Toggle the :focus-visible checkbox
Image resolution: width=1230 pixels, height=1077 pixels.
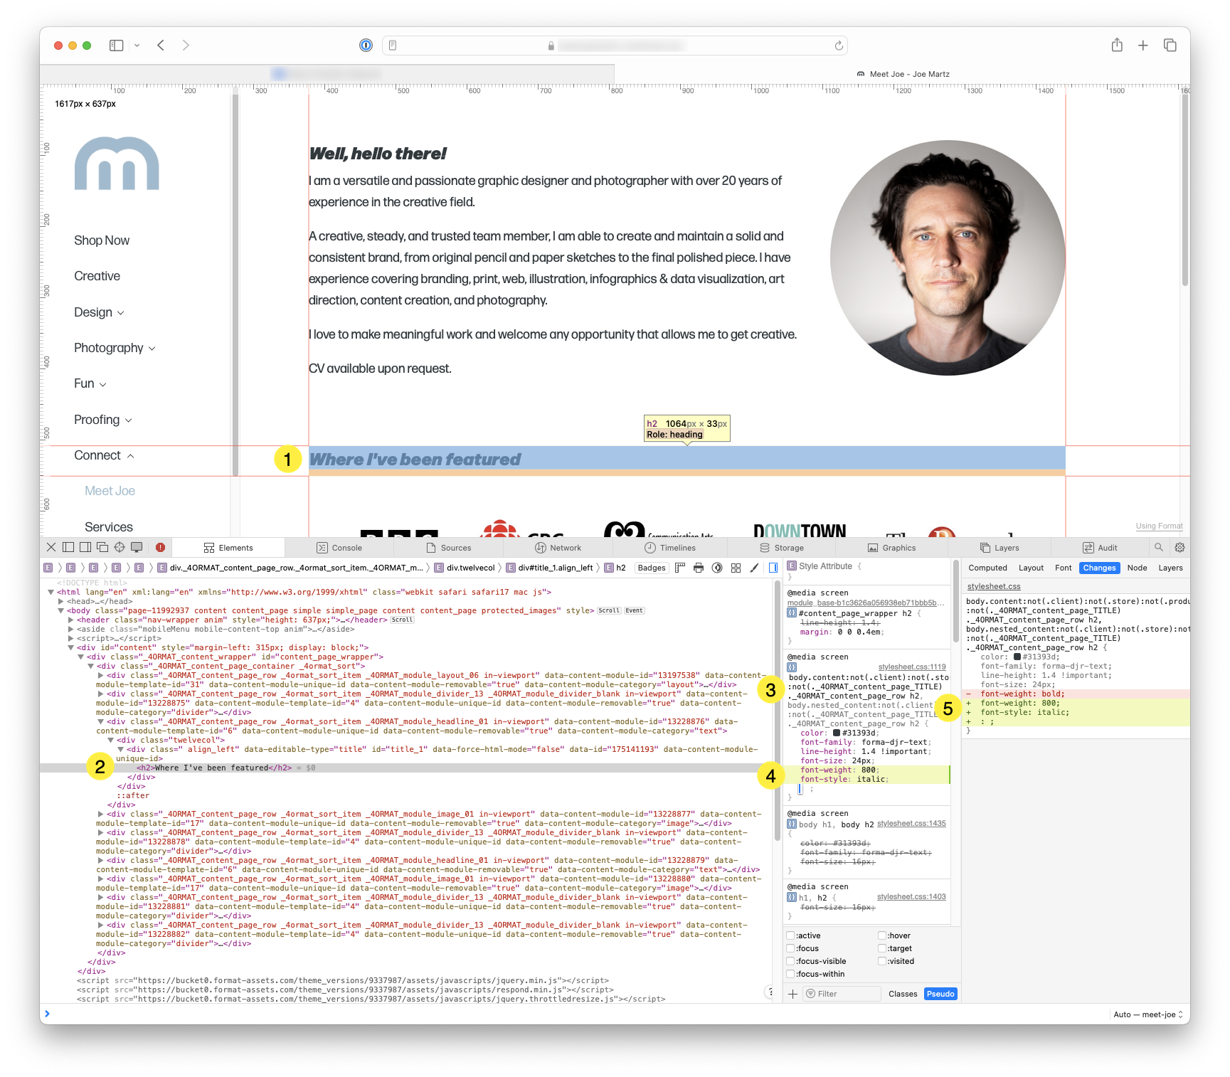(790, 961)
